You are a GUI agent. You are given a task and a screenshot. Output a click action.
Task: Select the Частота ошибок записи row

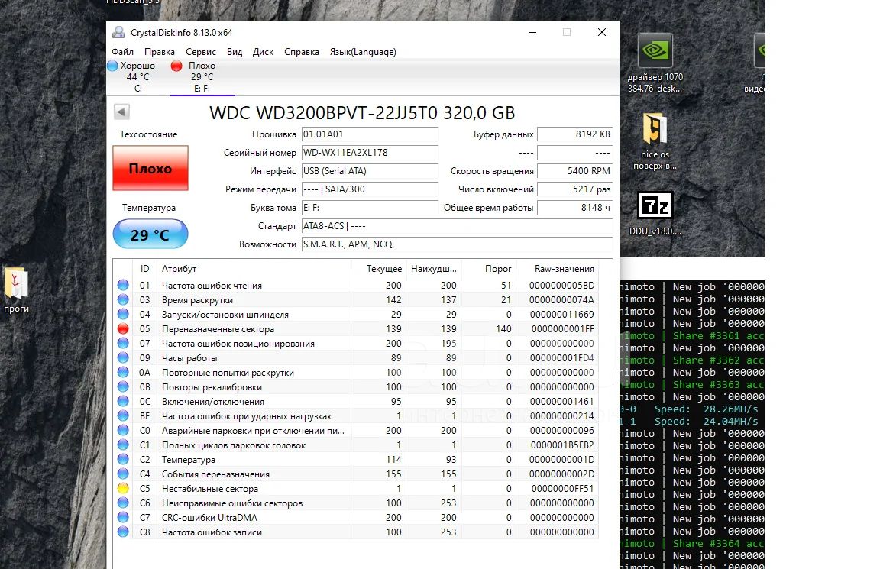356,532
